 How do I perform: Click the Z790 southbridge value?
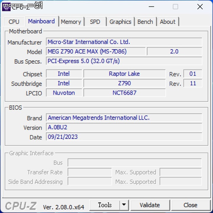pos(125,83)
